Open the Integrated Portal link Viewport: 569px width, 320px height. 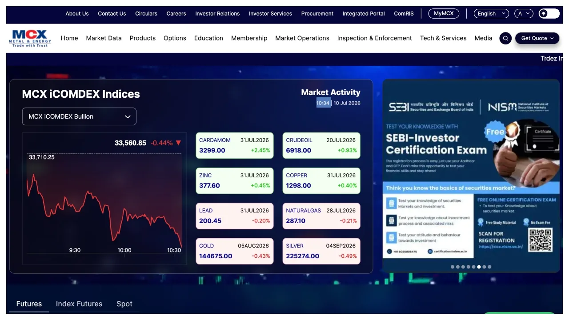364,14
